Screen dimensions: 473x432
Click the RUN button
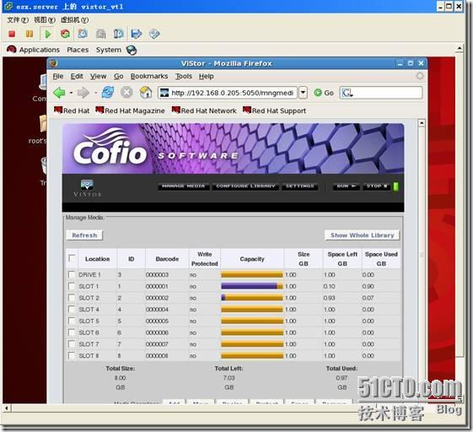346,186
